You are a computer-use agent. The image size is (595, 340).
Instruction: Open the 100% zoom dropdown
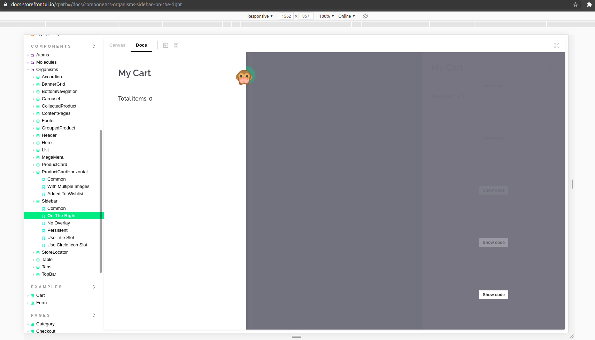(326, 16)
